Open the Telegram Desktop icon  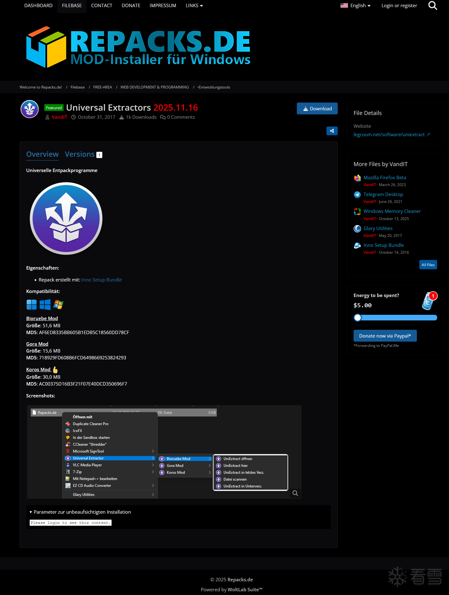coord(357,195)
